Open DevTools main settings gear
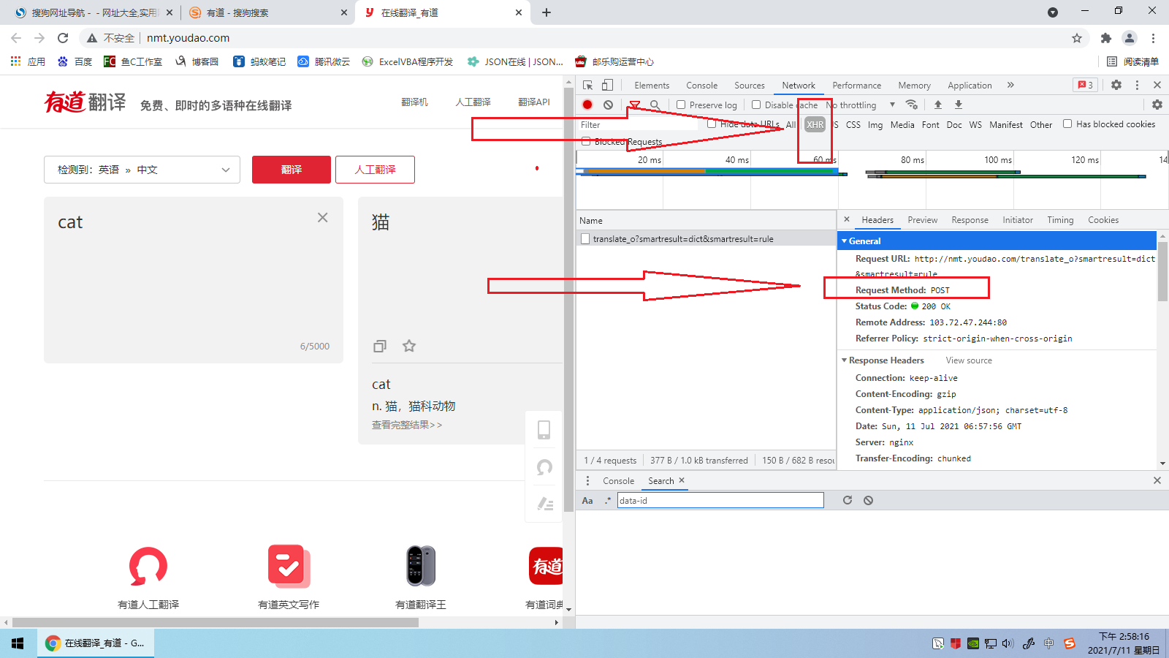The height and width of the screenshot is (658, 1169). (1116, 85)
